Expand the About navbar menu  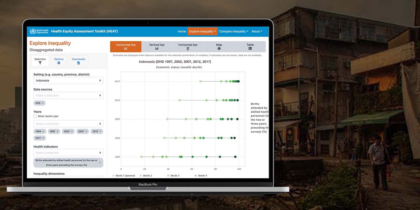(257, 31)
